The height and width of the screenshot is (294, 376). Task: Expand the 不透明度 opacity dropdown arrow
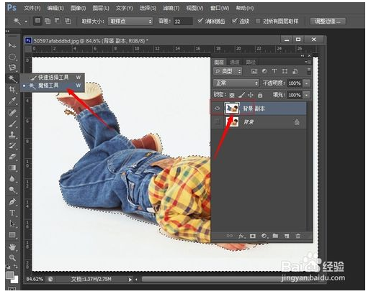(307, 83)
